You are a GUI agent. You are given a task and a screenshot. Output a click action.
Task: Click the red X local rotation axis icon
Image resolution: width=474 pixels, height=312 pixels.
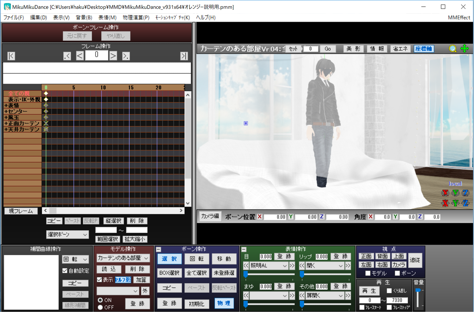click(x=445, y=192)
